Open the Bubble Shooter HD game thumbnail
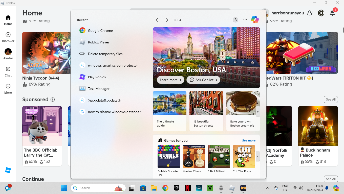The width and height of the screenshot is (344, 194). point(169,157)
